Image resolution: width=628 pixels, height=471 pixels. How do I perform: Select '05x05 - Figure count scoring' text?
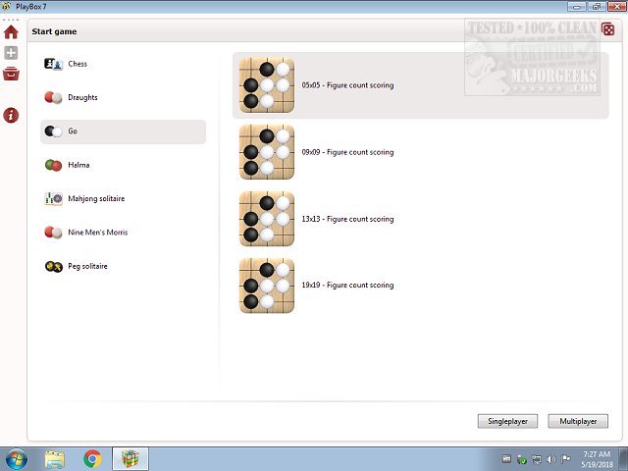347,85
